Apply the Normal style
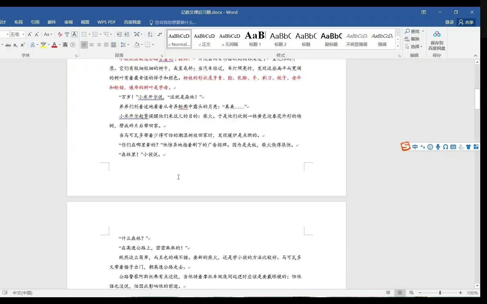This screenshot has height=304, width=487. 179,39
